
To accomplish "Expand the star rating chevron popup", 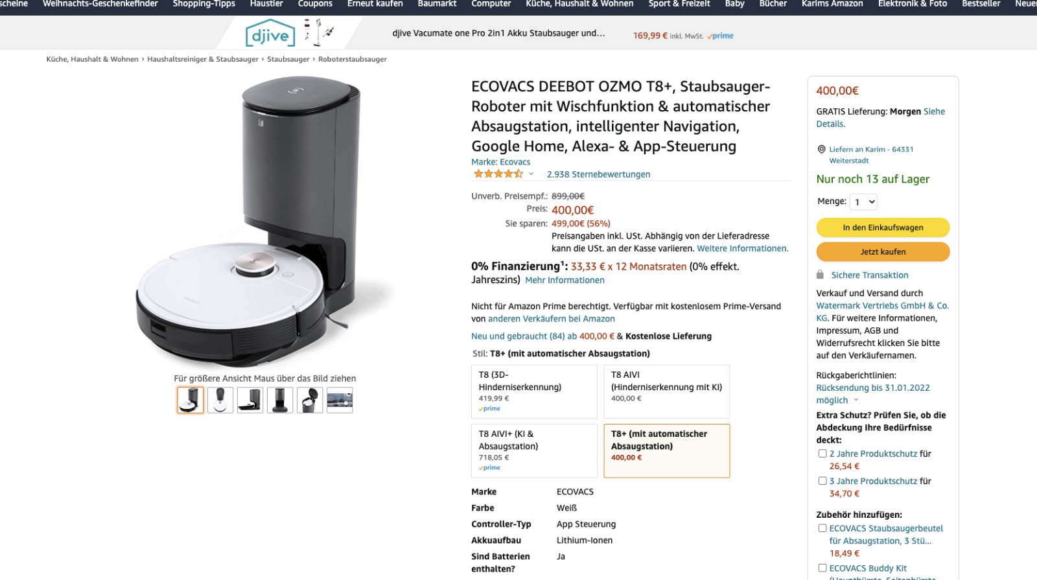I will (531, 174).
